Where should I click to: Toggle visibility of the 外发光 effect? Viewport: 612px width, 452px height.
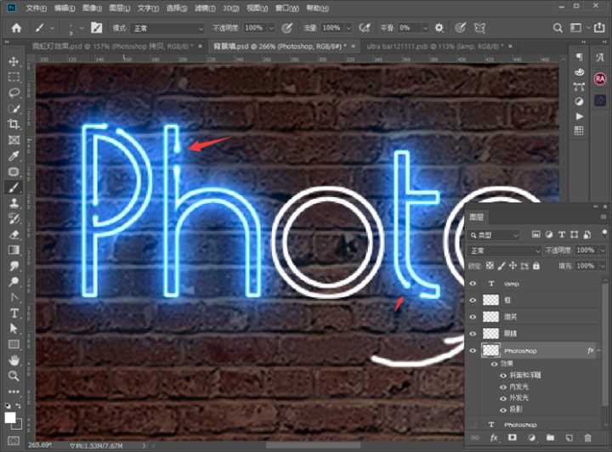[502, 397]
